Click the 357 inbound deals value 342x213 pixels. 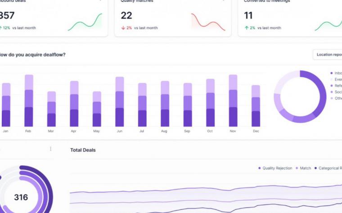coord(7,15)
